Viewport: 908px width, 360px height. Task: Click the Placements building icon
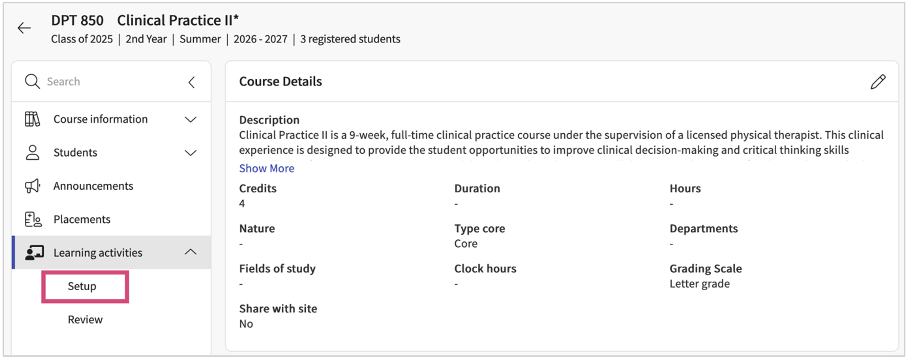click(33, 219)
